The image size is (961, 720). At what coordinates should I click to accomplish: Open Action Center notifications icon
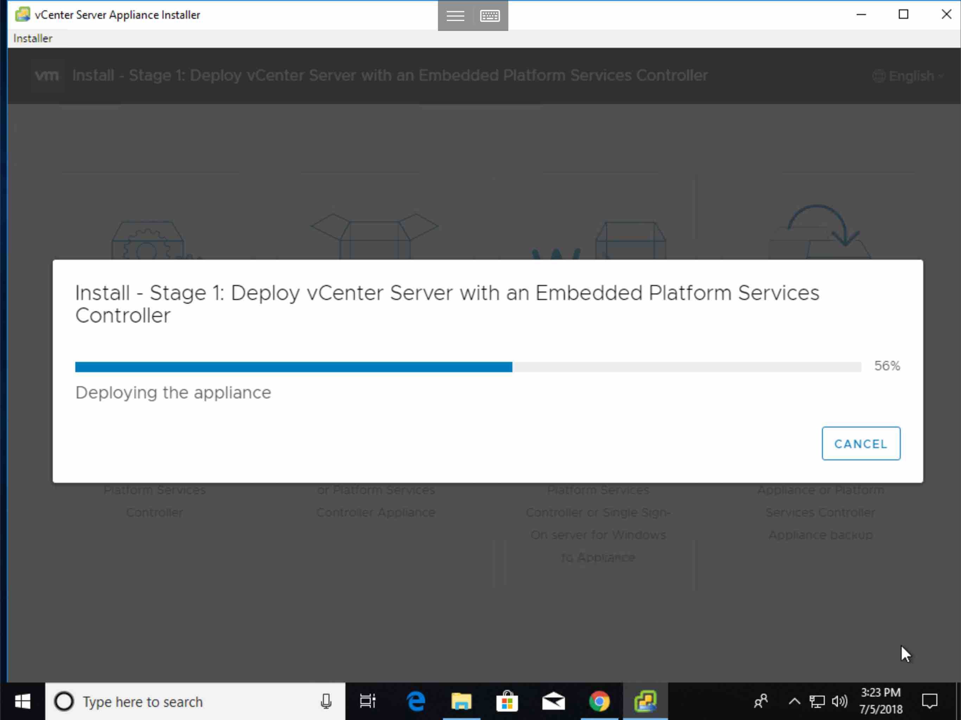930,701
